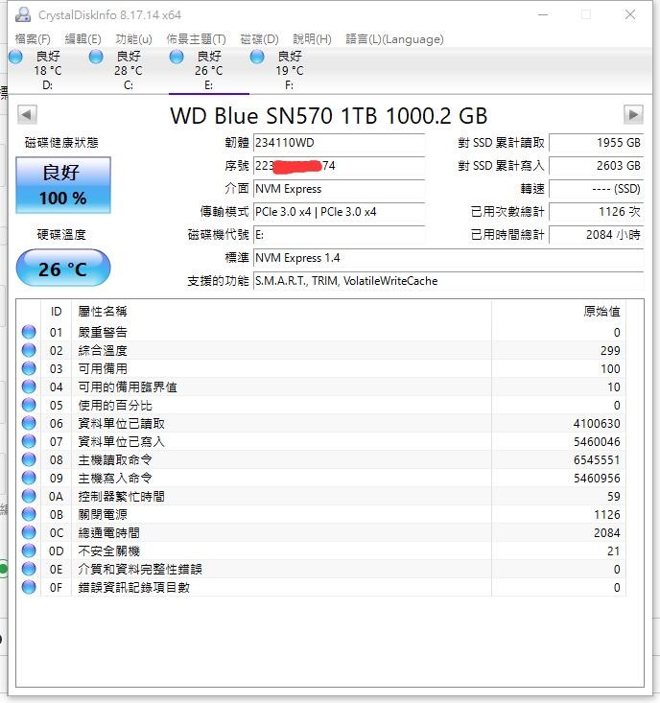Select the 控制器繁忙時間 attribute name
660x703 pixels.
pos(121,496)
